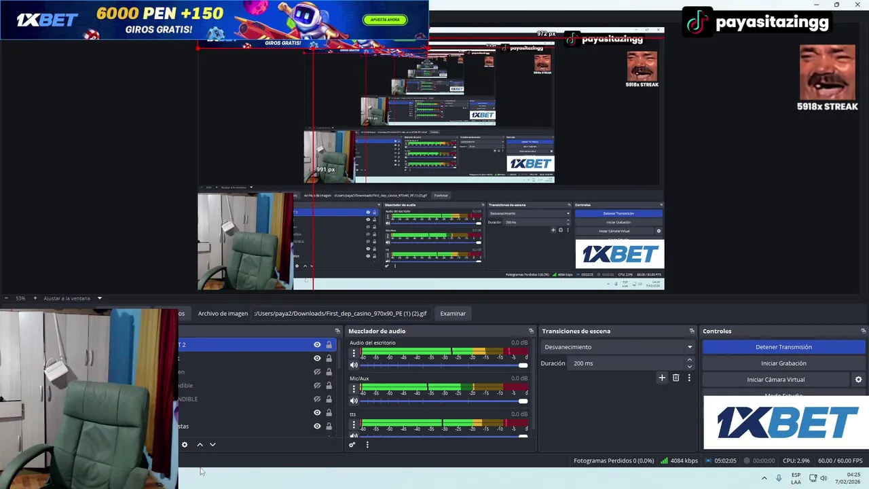The image size is (869, 489).
Task: Toggle lock on row ending in 'ndible'
Action: [329, 386]
